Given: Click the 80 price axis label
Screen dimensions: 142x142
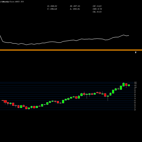Looking at the screenshot, I should click(135, 95).
